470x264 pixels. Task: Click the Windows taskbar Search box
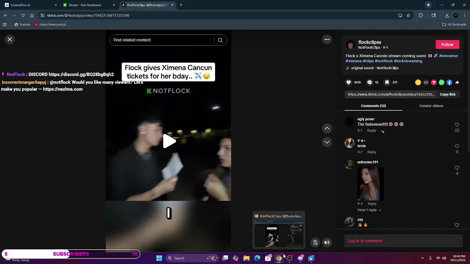click(192, 258)
